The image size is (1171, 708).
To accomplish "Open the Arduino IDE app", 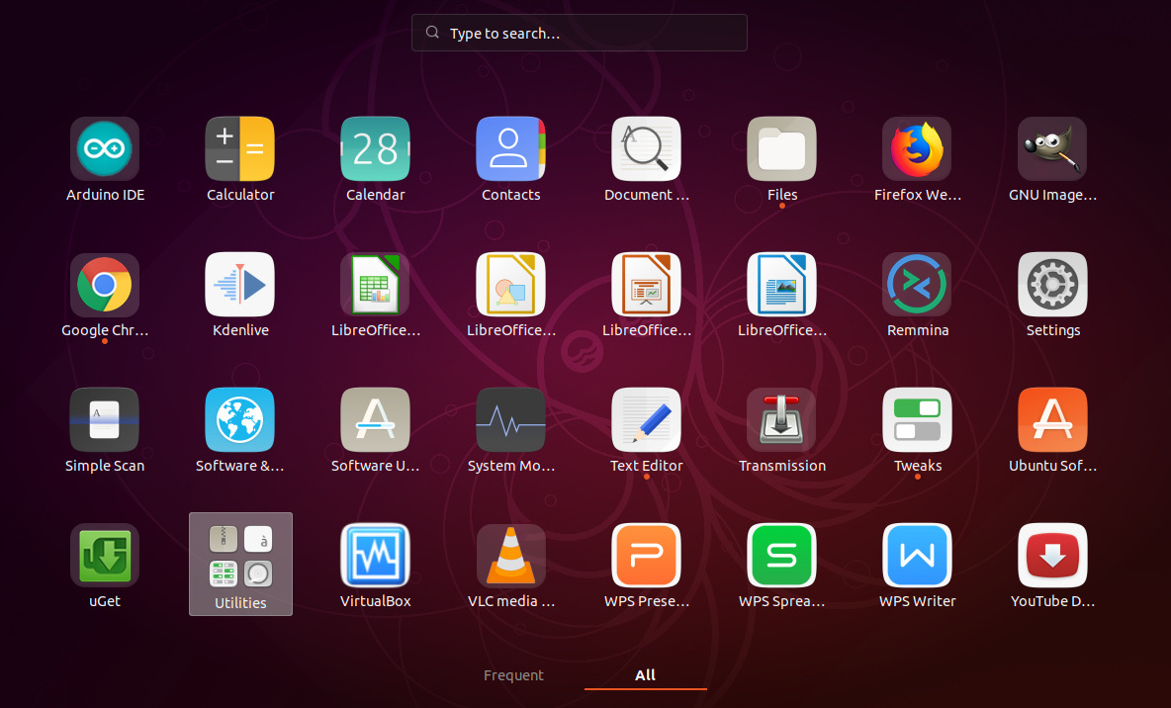I will click(105, 149).
